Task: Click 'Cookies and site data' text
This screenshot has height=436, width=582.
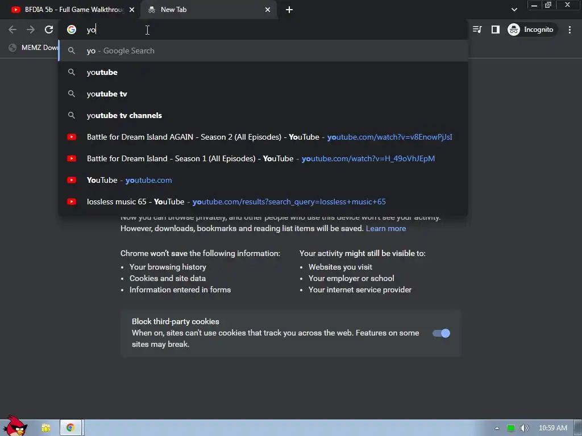Action: coord(168,278)
